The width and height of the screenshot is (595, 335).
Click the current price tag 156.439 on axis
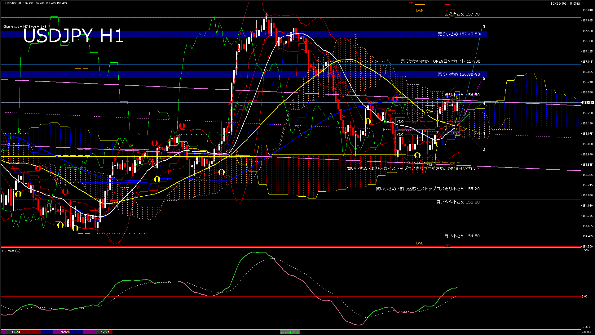pyautogui.click(x=587, y=103)
